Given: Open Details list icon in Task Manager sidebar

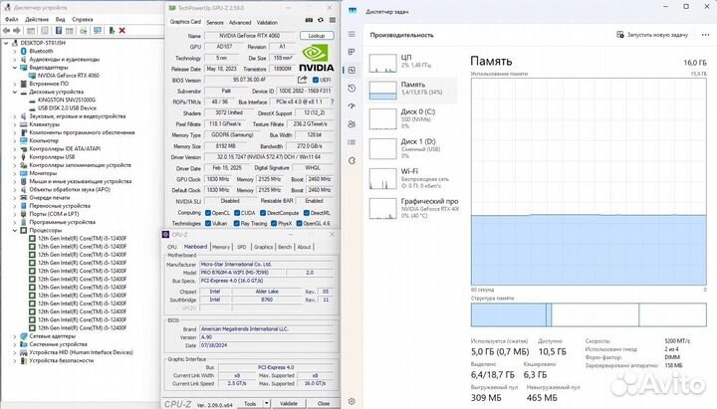Looking at the screenshot, I should point(352,142).
